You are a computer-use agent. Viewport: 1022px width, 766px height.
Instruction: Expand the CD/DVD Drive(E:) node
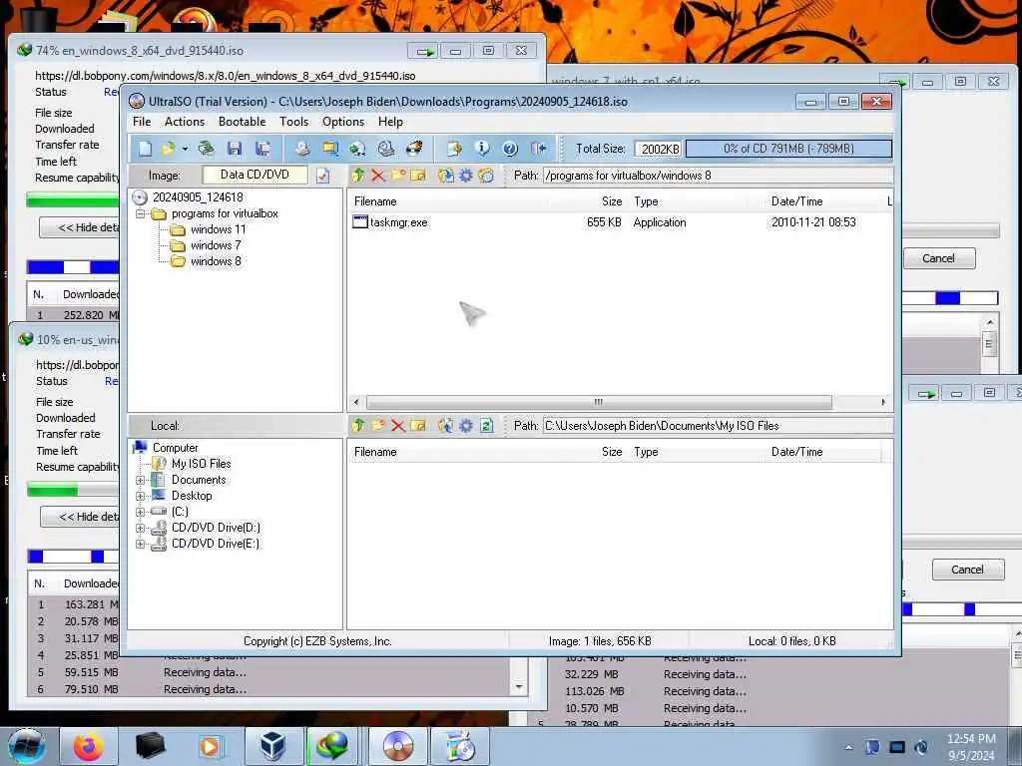point(140,544)
